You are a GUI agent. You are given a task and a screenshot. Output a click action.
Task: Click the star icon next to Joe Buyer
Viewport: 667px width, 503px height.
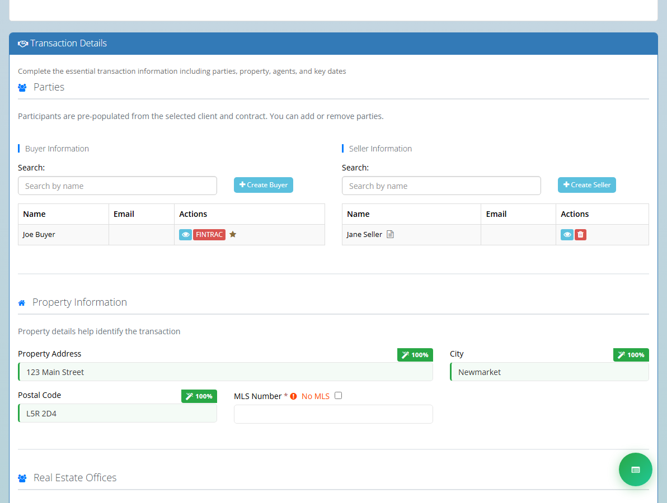(x=233, y=234)
